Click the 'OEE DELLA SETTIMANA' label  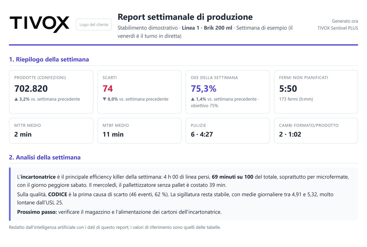pos(214,78)
